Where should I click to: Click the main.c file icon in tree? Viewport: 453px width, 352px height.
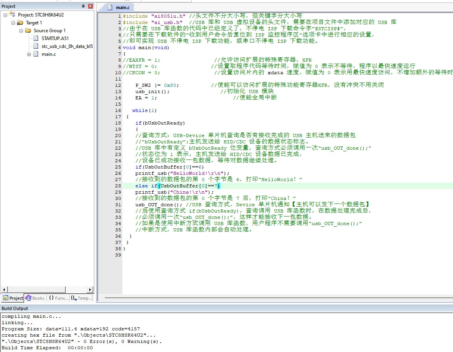[36, 54]
